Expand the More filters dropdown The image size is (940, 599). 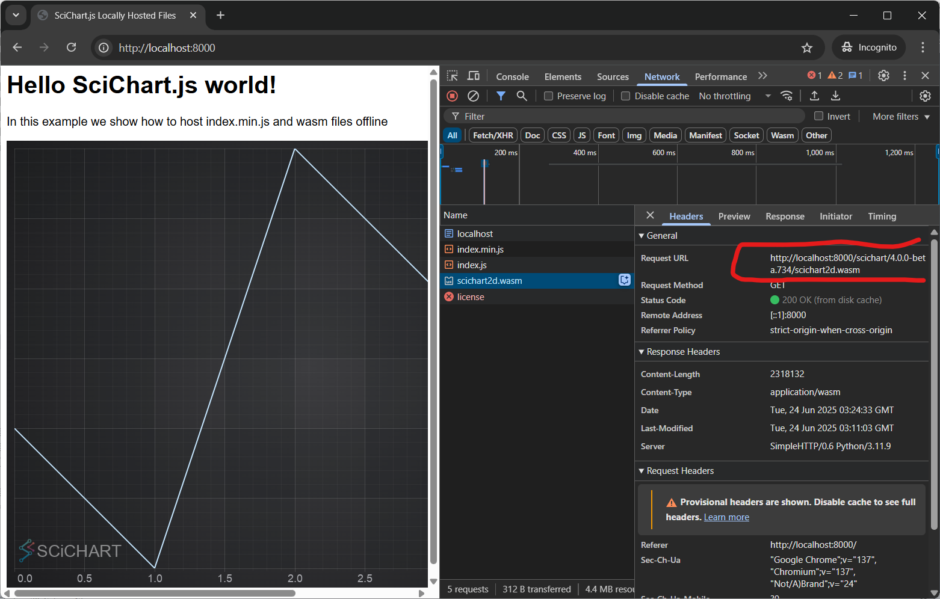point(901,117)
